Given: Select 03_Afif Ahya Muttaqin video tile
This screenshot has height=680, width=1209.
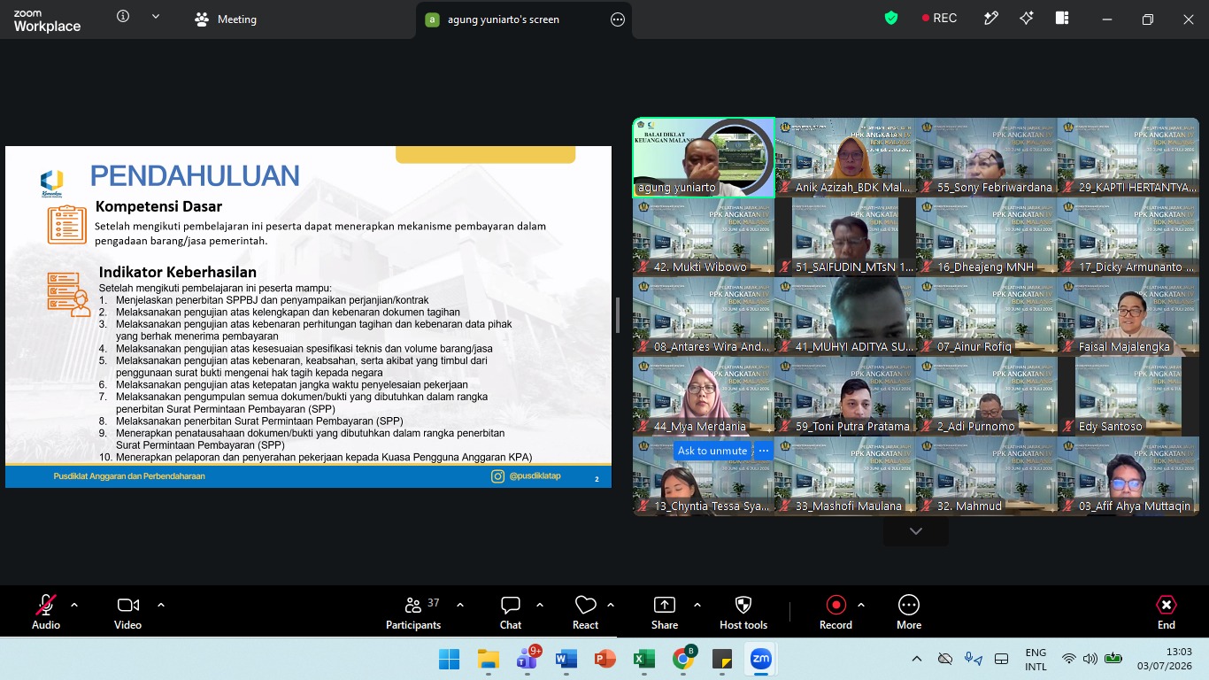Looking at the screenshot, I should tap(1128, 475).
